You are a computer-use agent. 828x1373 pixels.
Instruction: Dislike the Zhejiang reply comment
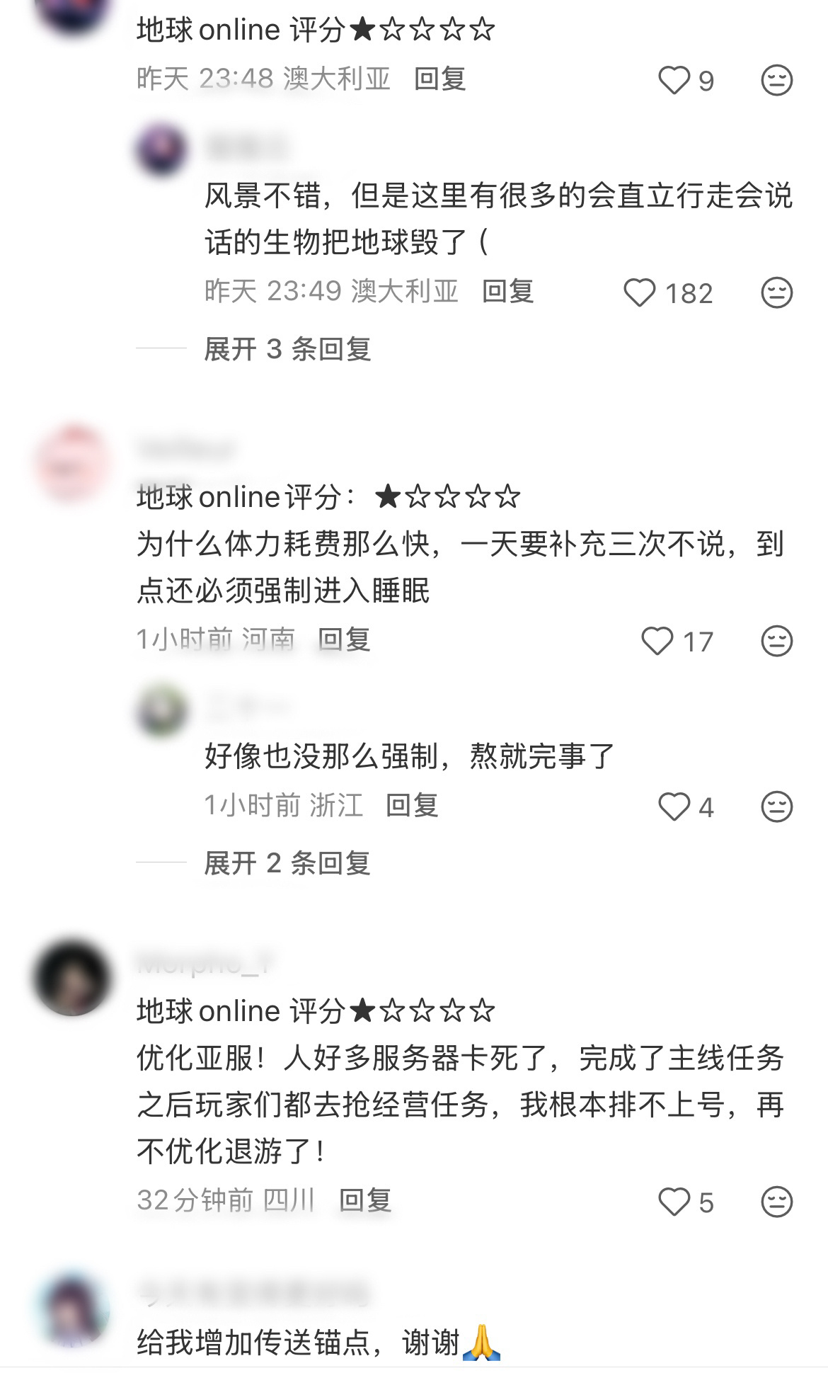coord(776,807)
